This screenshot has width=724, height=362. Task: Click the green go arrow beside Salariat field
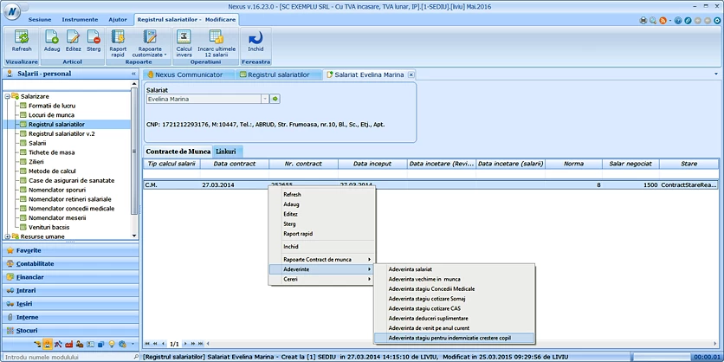275,99
